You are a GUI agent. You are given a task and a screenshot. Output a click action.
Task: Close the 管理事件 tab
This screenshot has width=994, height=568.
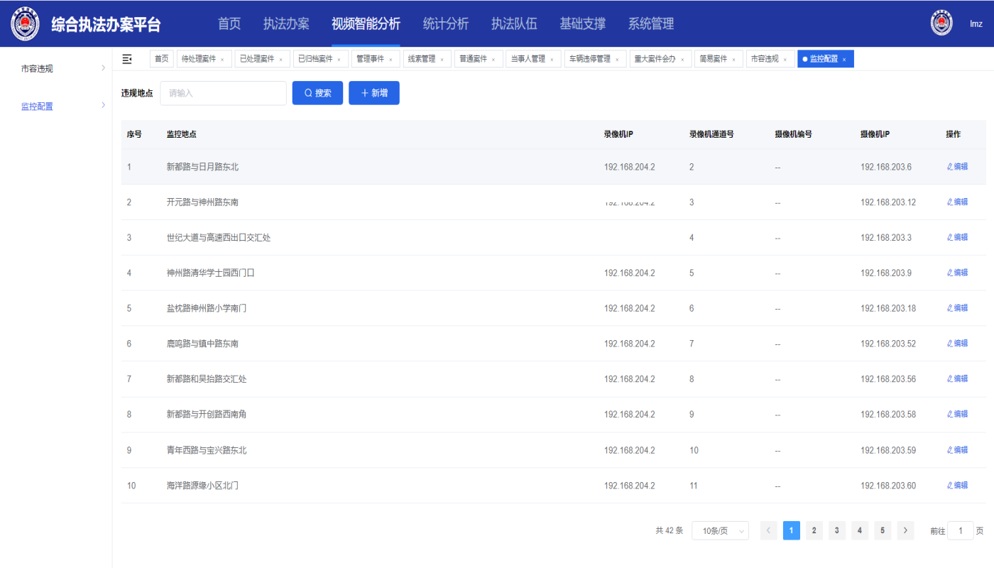click(390, 60)
